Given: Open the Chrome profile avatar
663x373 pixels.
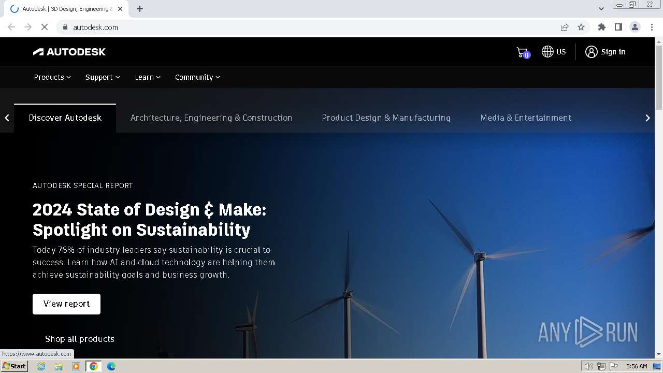Looking at the screenshot, I should pyautogui.click(x=635, y=27).
